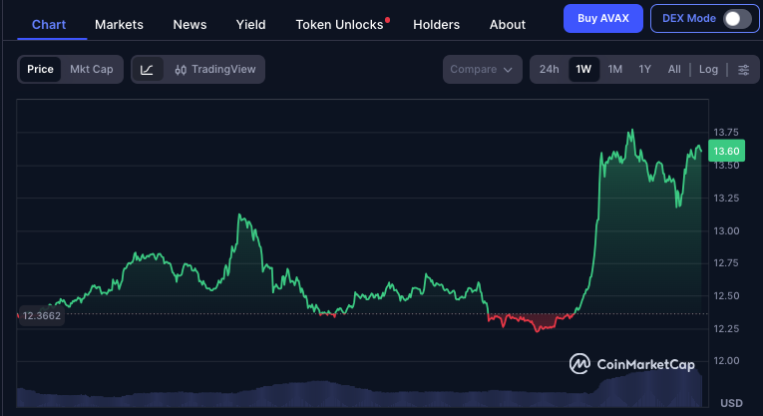
Task: Open the Markets tab
Action: point(119,24)
